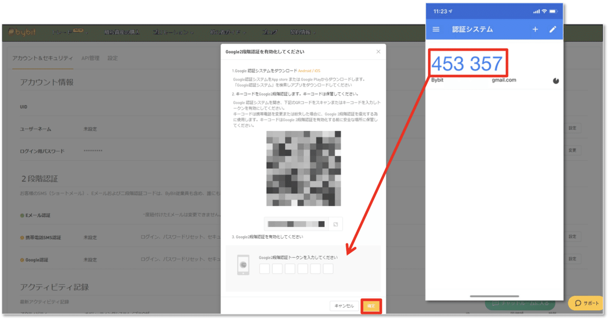
Task: Click the UID row label
Action: tap(23, 107)
